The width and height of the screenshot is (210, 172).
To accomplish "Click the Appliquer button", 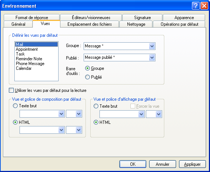I will tap(192, 164).
